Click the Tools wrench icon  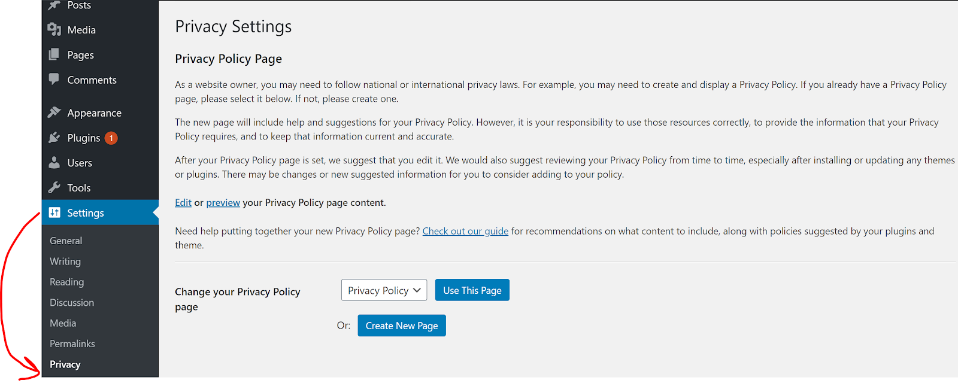[x=54, y=187]
